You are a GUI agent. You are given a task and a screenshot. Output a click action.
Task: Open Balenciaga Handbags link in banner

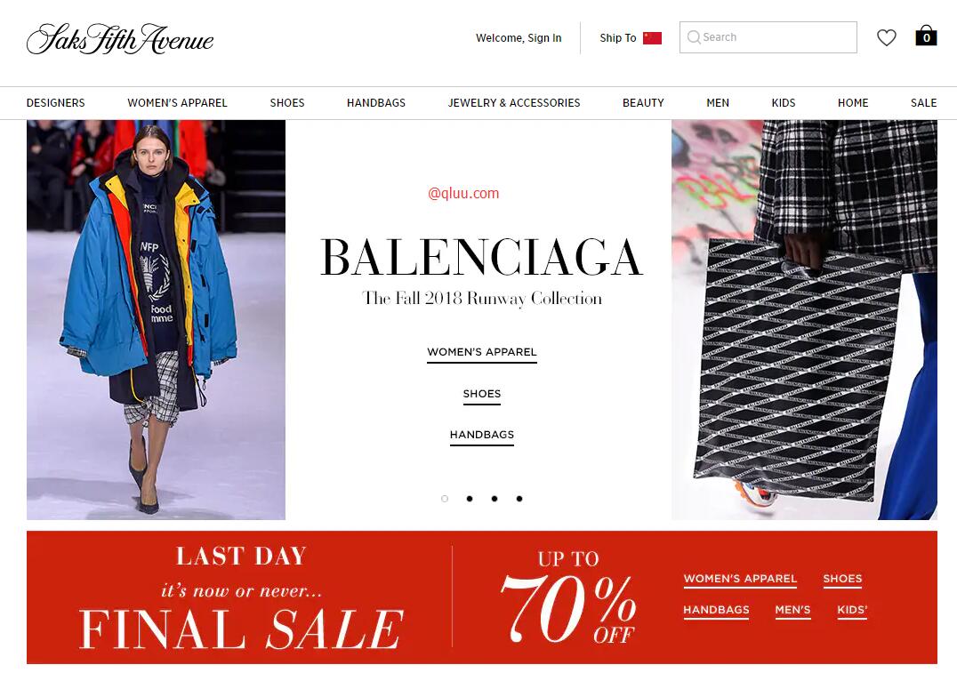[x=481, y=435]
